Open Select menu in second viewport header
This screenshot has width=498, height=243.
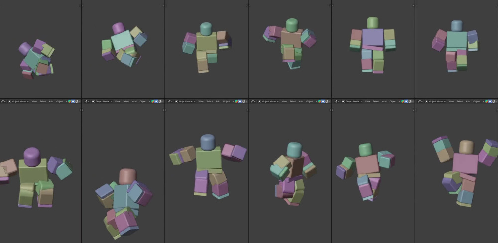(126, 101)
